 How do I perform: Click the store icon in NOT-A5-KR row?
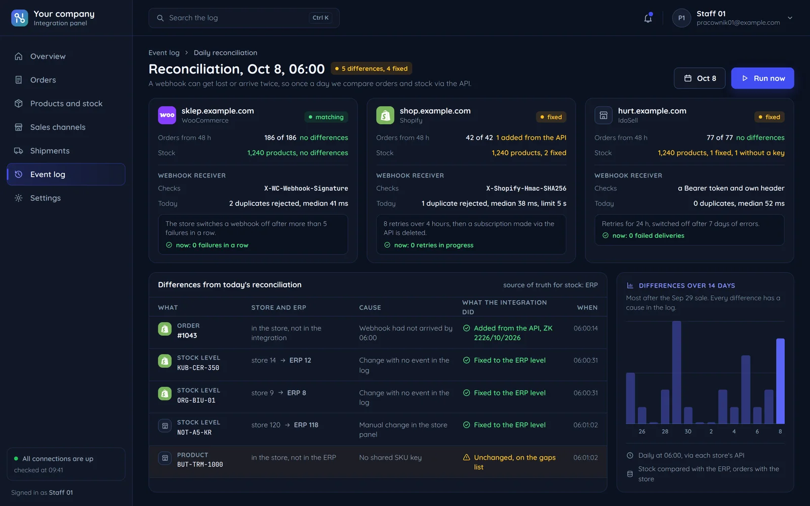coord(165,426)
